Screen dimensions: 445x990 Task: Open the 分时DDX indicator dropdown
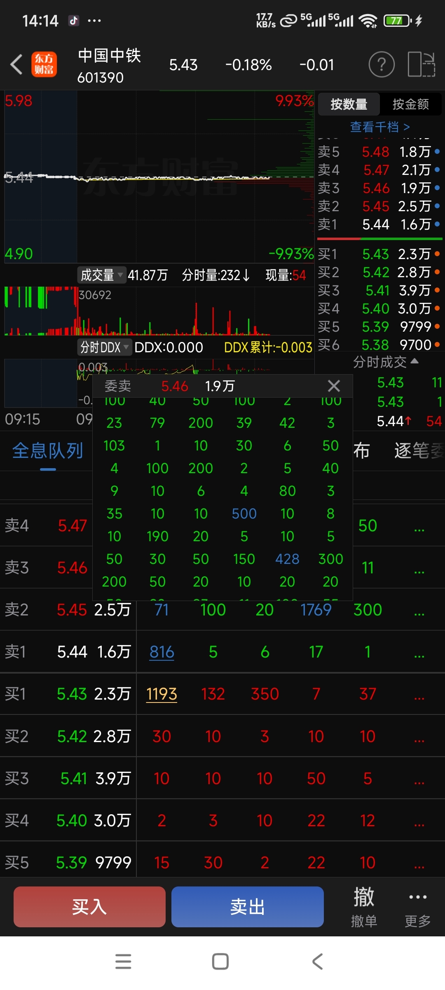click(x=104, y=347)
